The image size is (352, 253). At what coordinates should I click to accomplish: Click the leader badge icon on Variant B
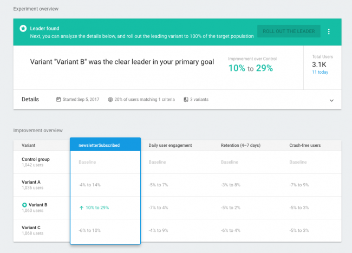(x=24, y=205)
